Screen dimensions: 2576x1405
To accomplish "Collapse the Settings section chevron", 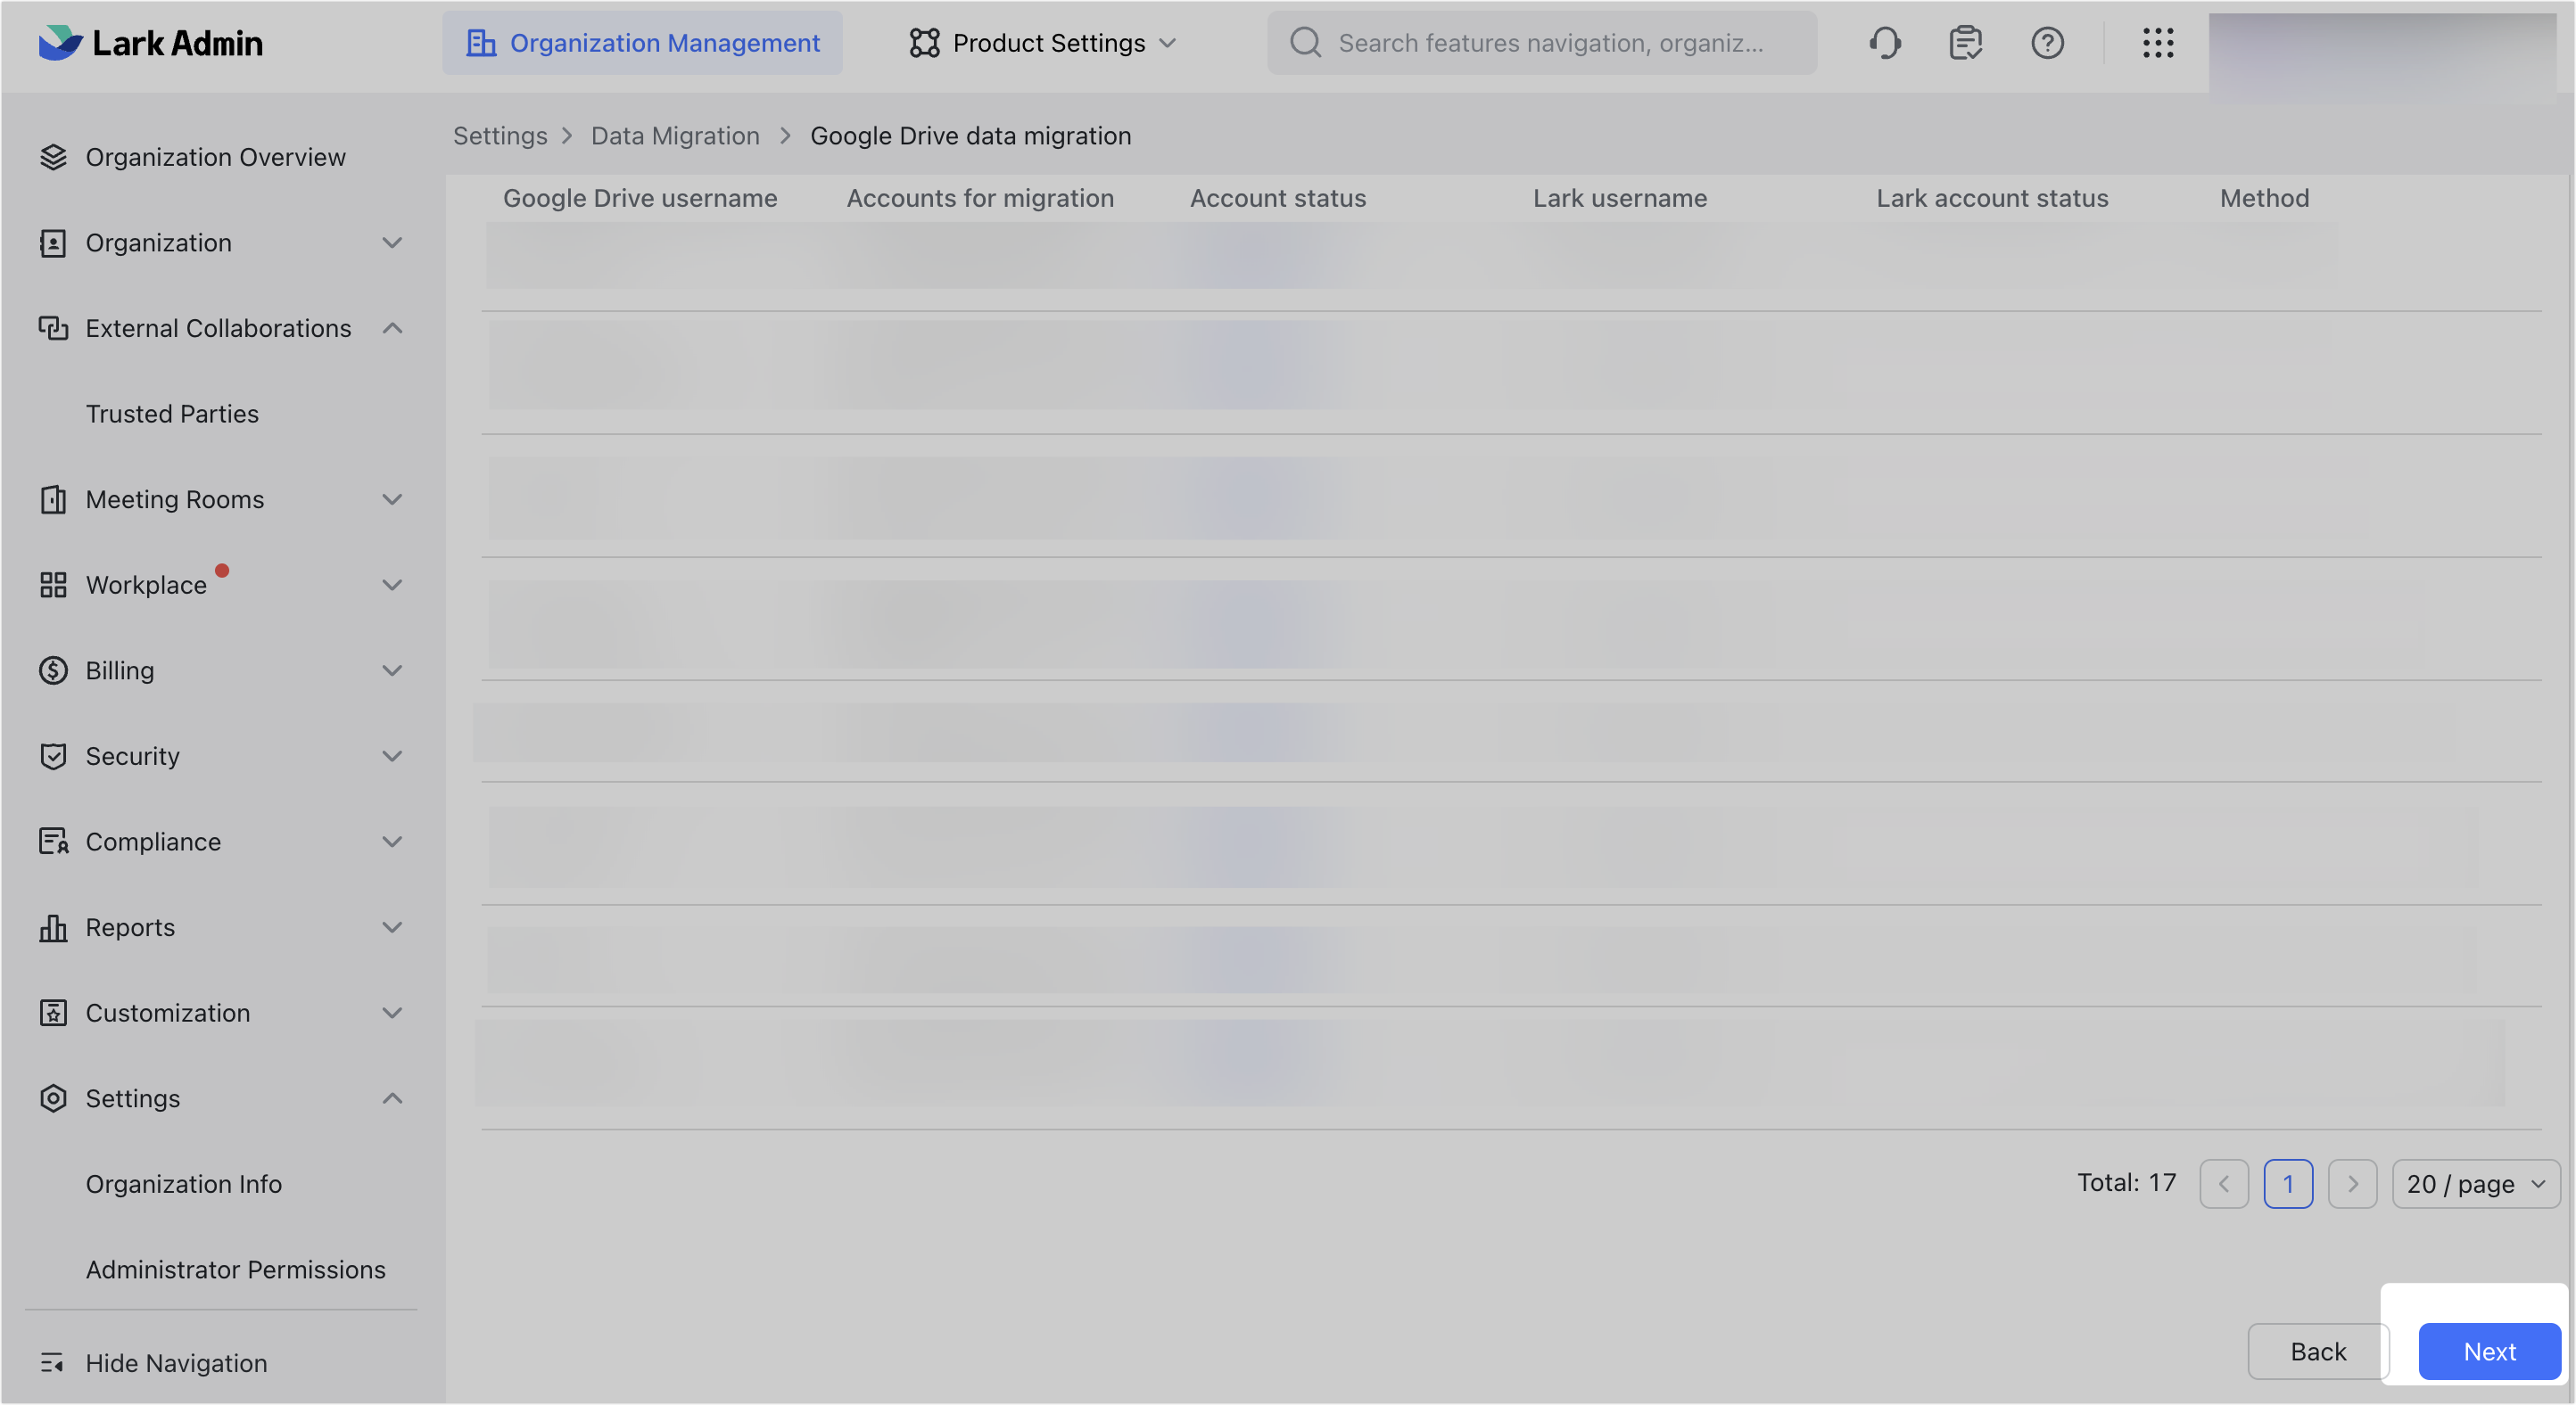I will tap(392, 1098).
